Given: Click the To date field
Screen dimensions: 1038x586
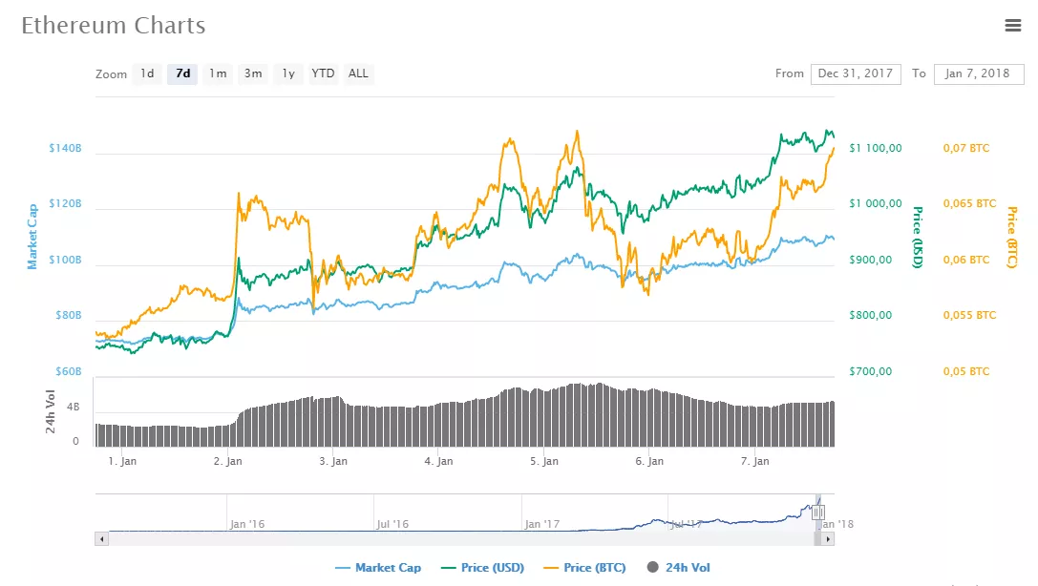Looking at the screenshot, I should point(976,73).
